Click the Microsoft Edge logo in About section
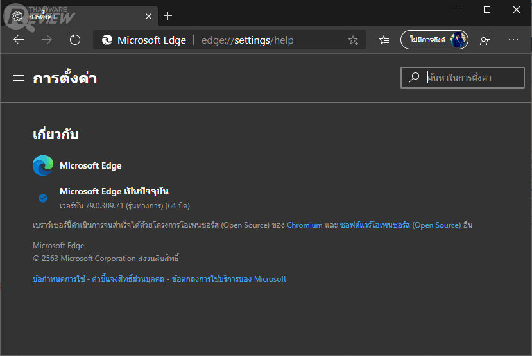This screenshot has width=532, height=356. [43, 165]
